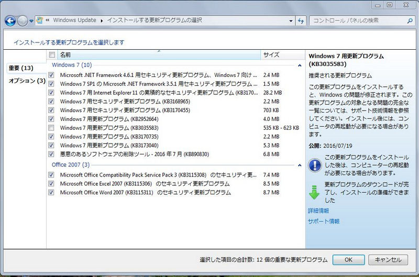This screenshot has height=277, width=419.
Task: Open the breadcrumb double-chevron overflow arrows
Action: (47, 20)
